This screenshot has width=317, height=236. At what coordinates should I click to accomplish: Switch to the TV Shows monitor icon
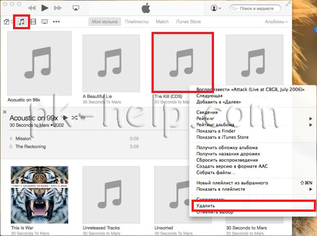coord(45,22)
